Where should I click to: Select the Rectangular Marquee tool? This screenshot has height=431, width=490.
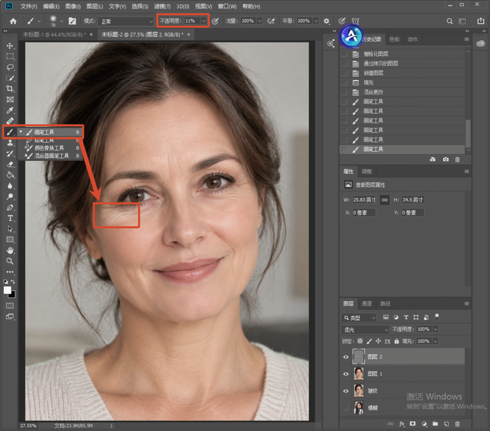(10, 56)
